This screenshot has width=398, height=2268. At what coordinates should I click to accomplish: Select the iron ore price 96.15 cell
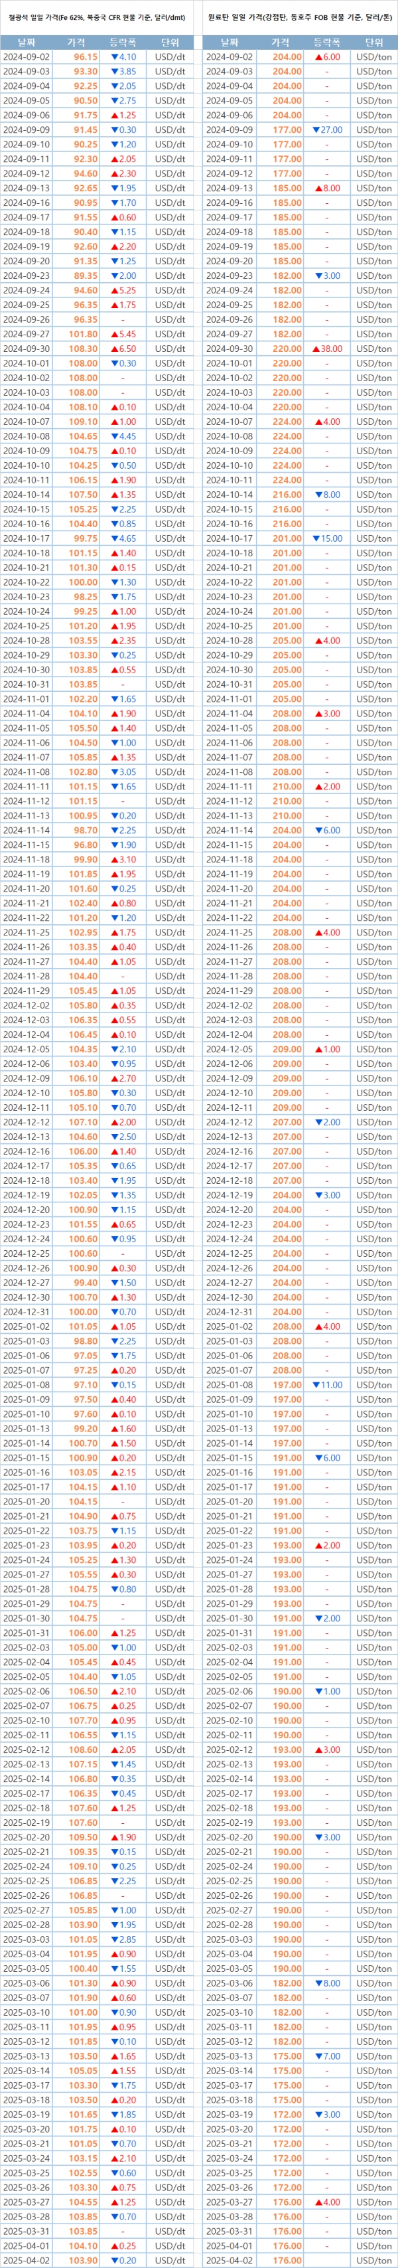[x=86, y=56]
